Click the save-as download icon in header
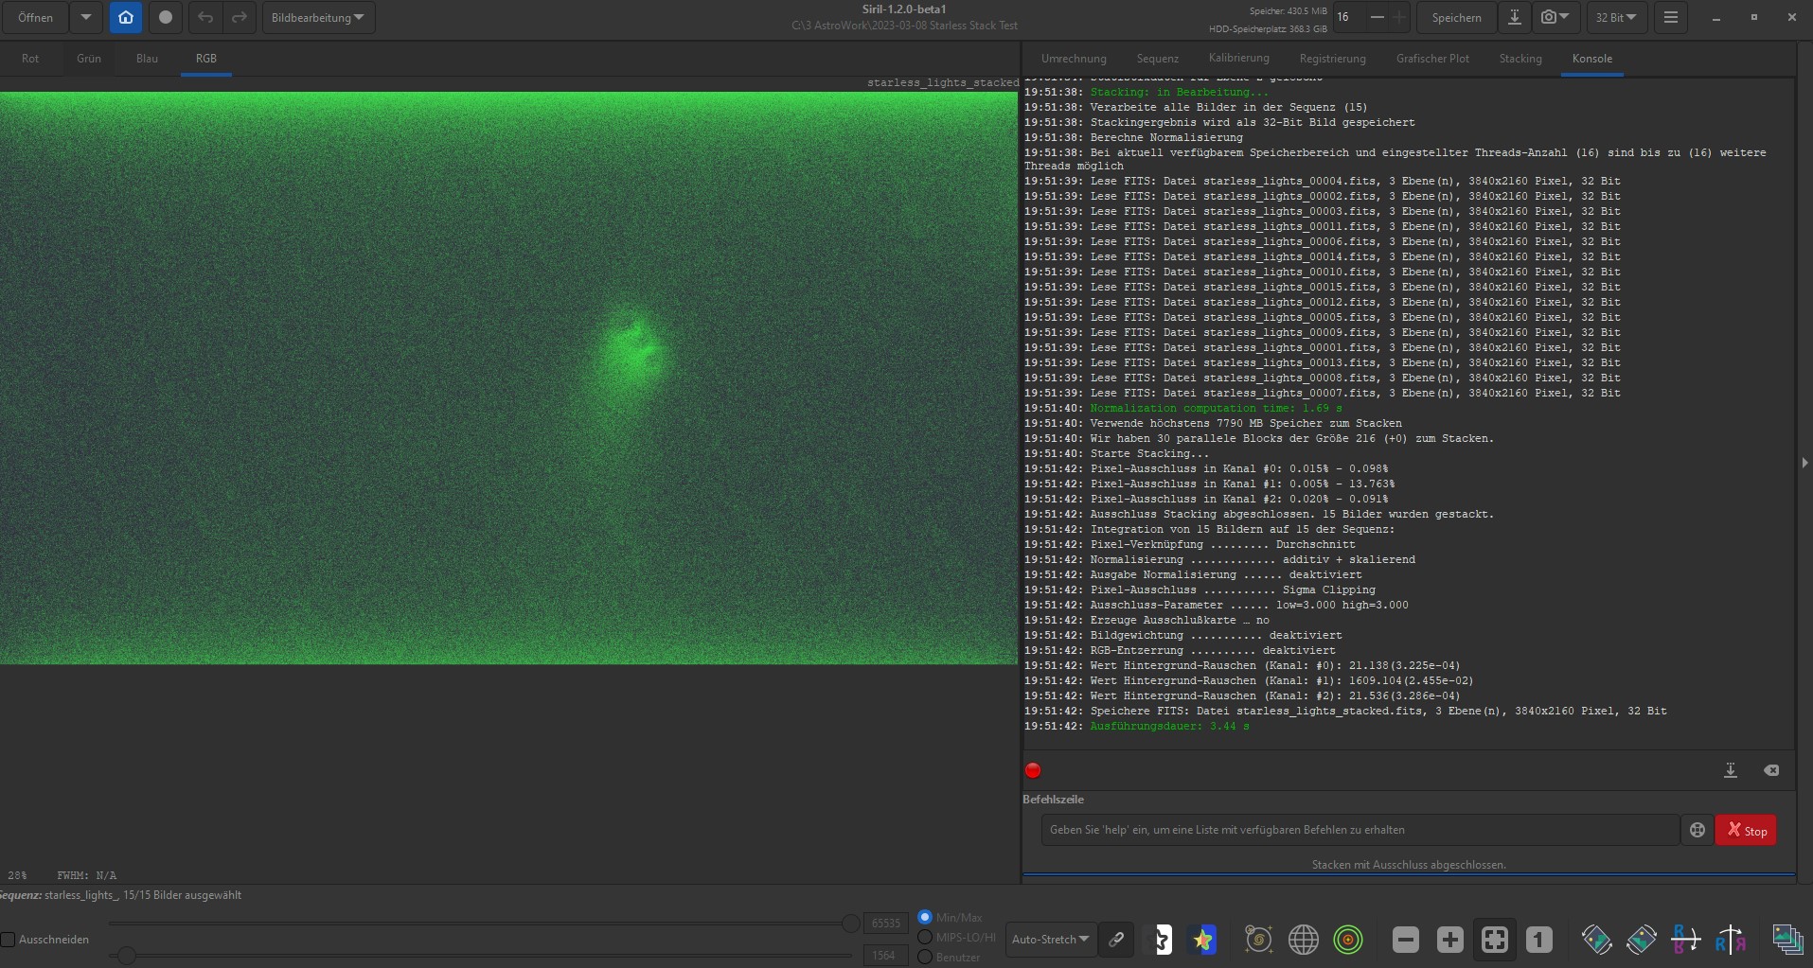 coord(1515,17)
